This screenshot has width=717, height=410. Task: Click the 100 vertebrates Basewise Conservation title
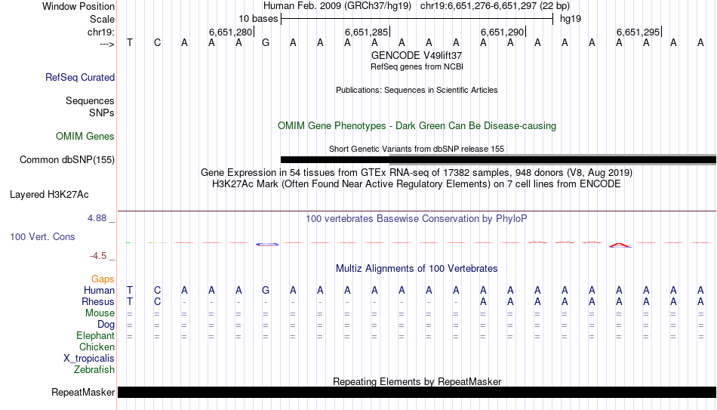tap(417, 219)
